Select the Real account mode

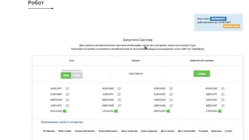pyautogui.click(x=66, y=75)
